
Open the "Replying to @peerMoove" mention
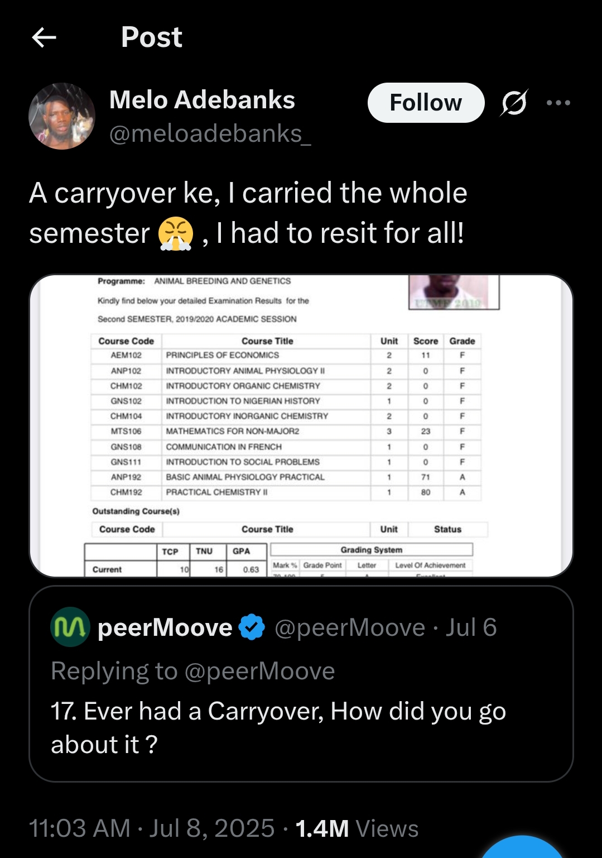tap(259, 671)
